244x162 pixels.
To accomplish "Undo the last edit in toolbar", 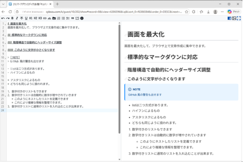I will coord(3,18).
